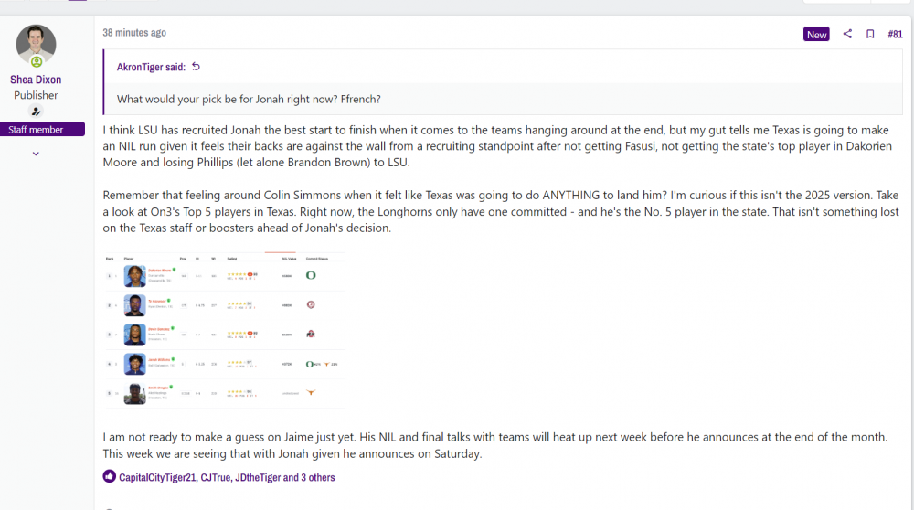Image resolution: width=914 pixels, height=510 pixels.
Task: Jump to AkronTiger's quoted post arrow
Action: pos(196,67)
